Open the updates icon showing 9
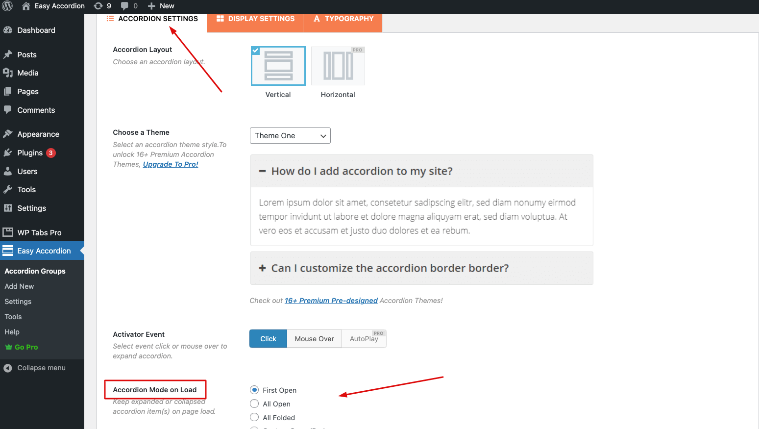The width and height of the screenshot is (759, 429). tap(98, 6)
